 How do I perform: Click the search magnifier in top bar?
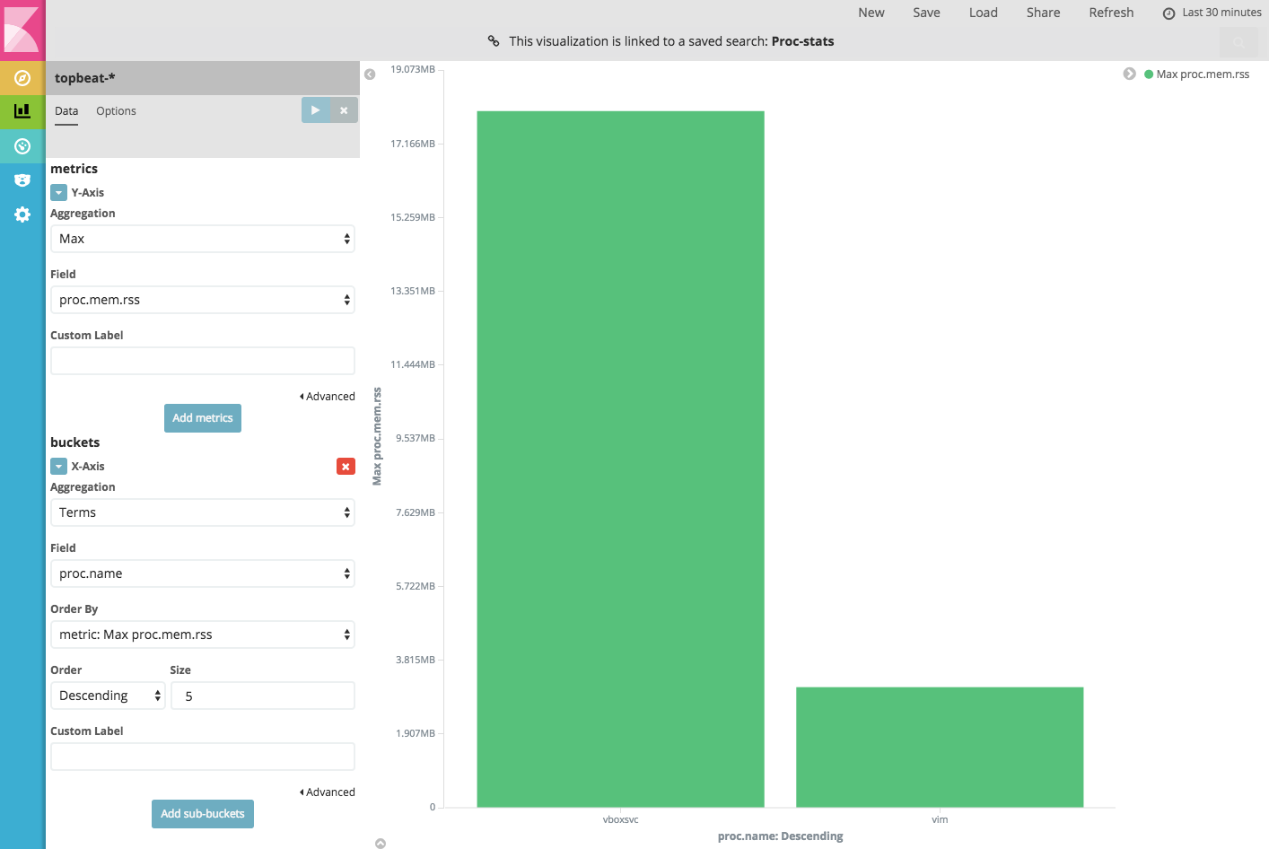tap(1239, 42)
